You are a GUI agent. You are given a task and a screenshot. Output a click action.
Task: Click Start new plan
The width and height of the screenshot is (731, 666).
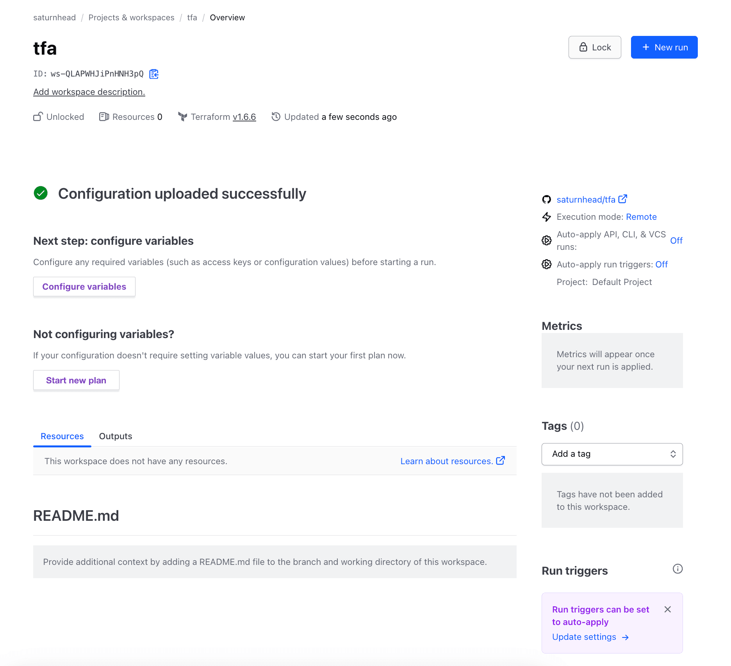tap(76, 380)
